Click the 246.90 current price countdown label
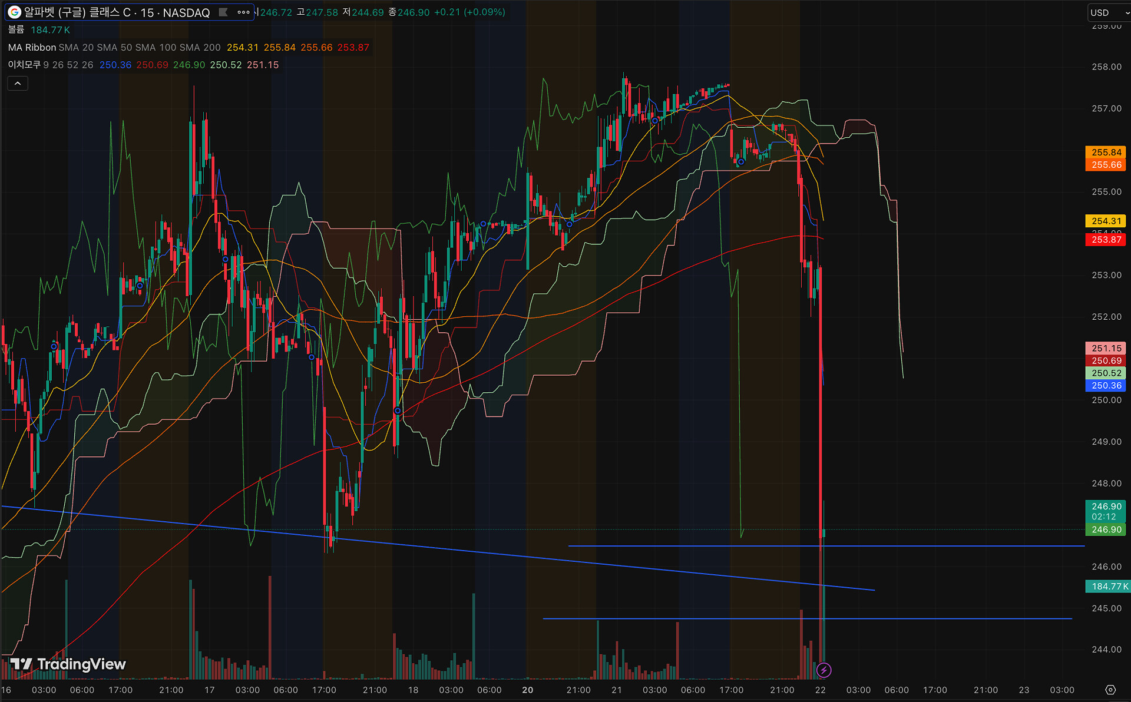The image size is (1131, 702). pos(1106,511)
